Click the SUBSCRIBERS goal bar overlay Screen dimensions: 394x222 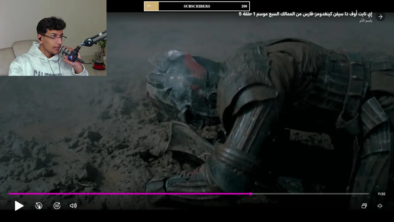click(197, 6)
